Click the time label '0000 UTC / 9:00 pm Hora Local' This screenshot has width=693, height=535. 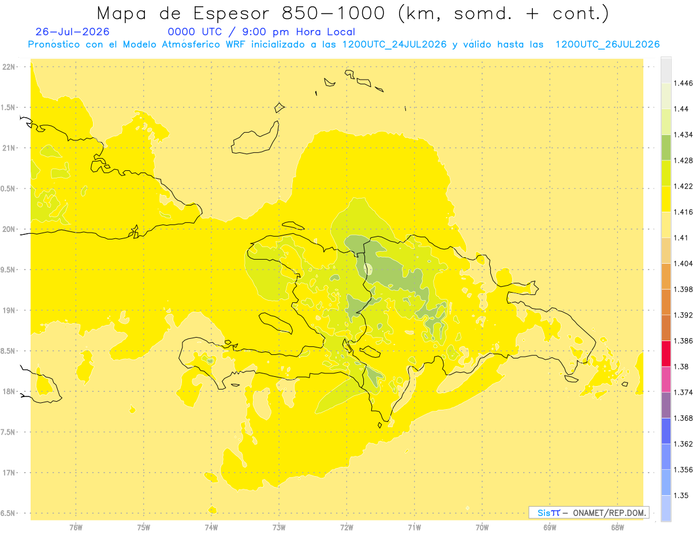262,32
